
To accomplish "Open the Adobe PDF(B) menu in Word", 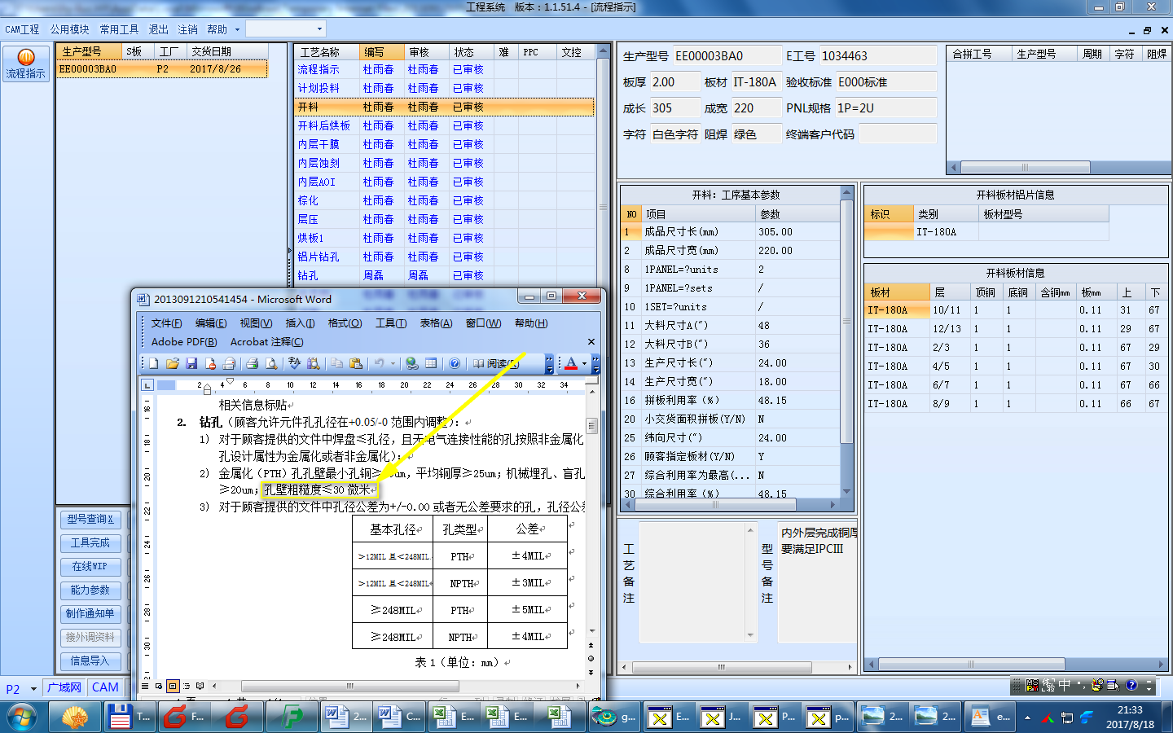I will 184,342.
